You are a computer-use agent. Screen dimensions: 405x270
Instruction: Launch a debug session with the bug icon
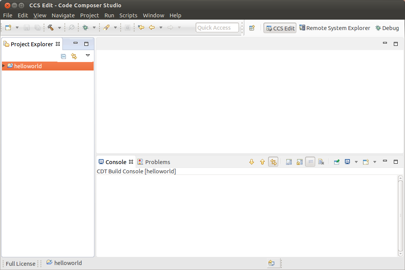86,28
